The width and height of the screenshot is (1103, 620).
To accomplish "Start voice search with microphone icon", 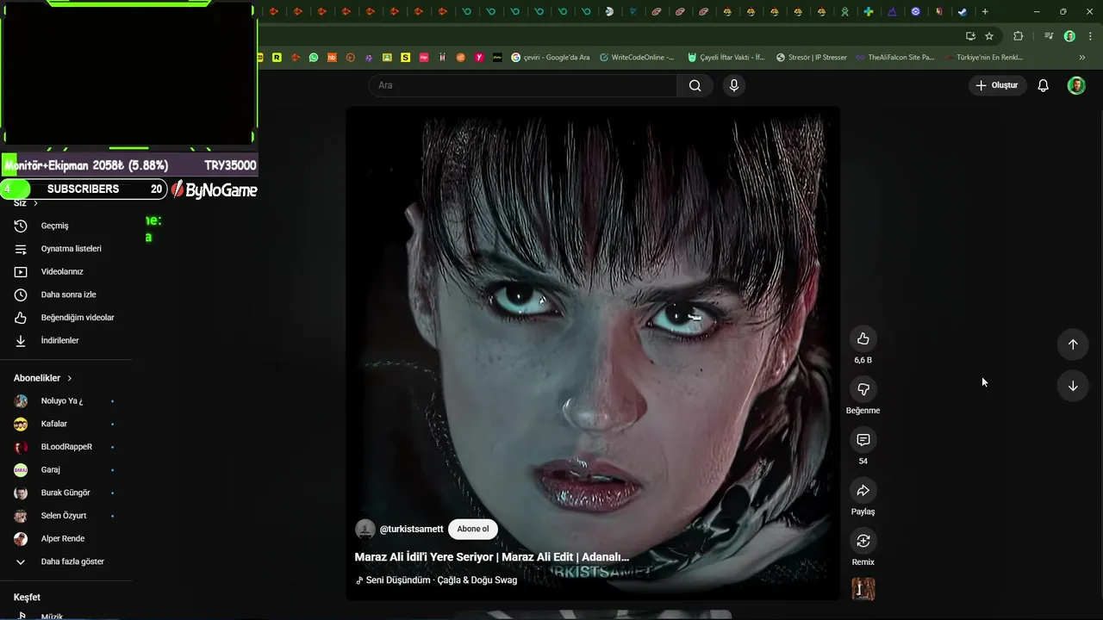I will (734, 85).
